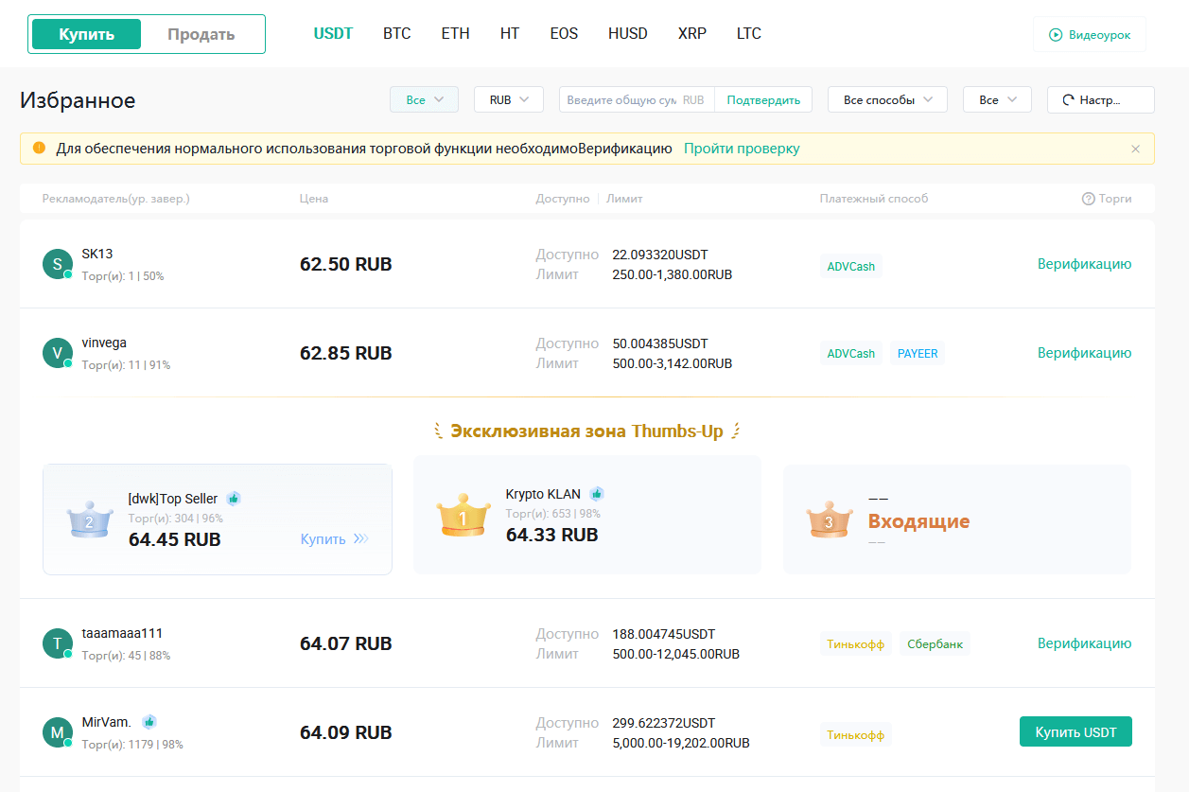Switch to the BTC tab
Viewport: 1189px width, 792px height.
click(396, 33)
